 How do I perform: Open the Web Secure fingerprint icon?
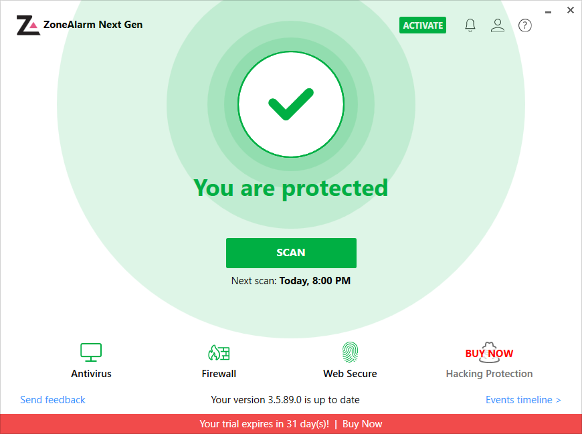[x=350, y=352]
